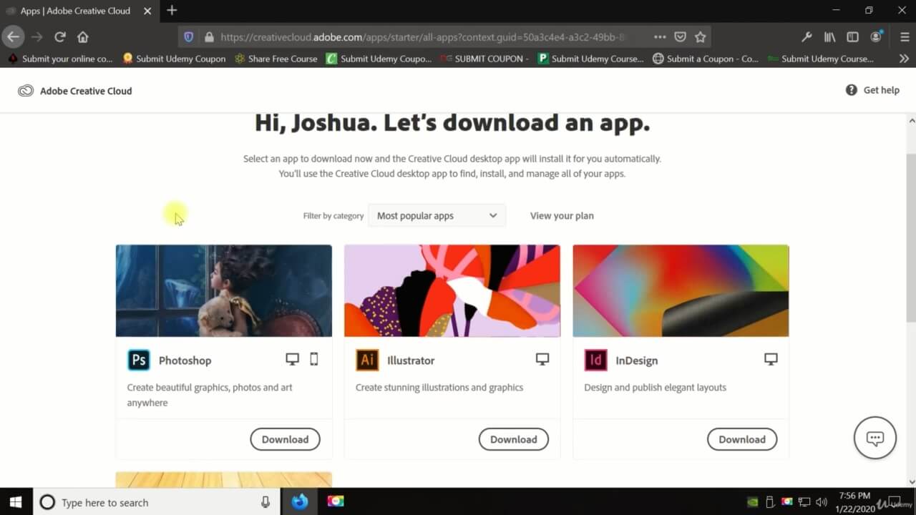Image resolution: width=916 pixels, height=515 pixels.
Task: Click the Adobe Creative Cloud title text
Action: (86, 91)
